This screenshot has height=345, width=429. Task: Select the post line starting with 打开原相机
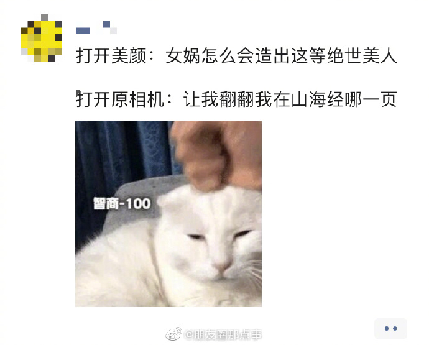(236, 99)
